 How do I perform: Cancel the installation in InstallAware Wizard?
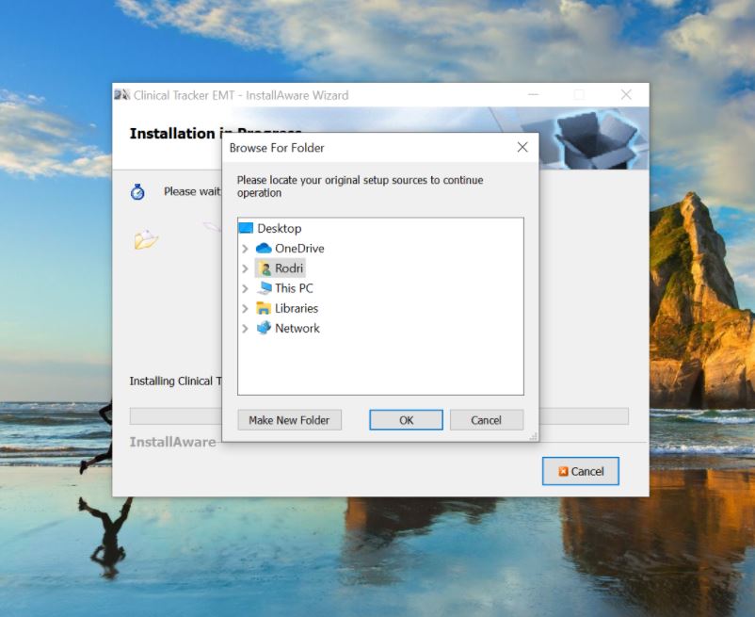pyautogui.click(x=581, y=471)
